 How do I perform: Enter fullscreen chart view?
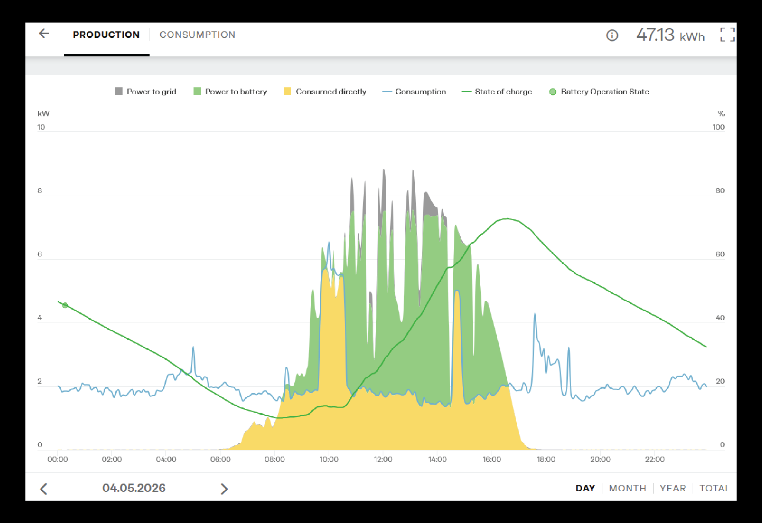[x=727, y=35]
